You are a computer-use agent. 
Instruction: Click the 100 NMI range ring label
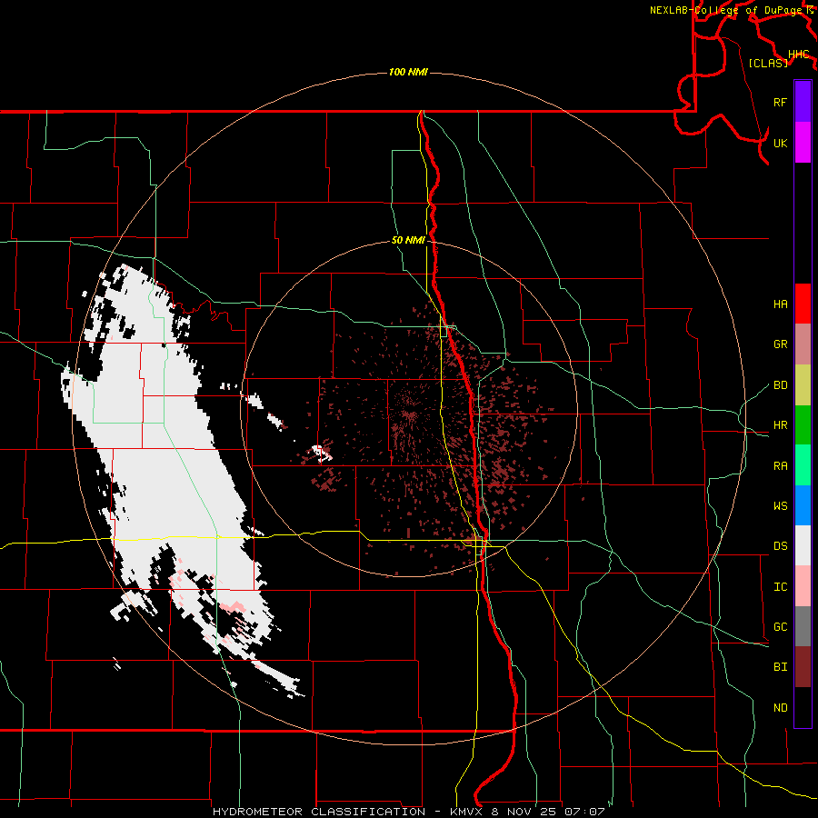point(408,72)
